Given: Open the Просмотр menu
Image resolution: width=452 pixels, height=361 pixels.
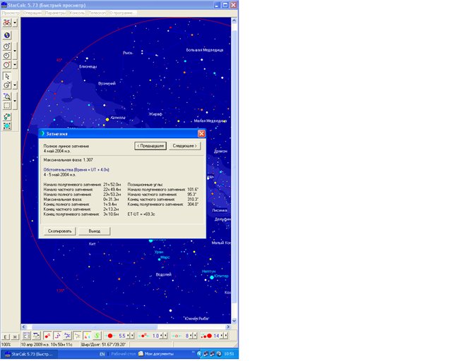Looking at the screenshot, I should pos(11,13).
